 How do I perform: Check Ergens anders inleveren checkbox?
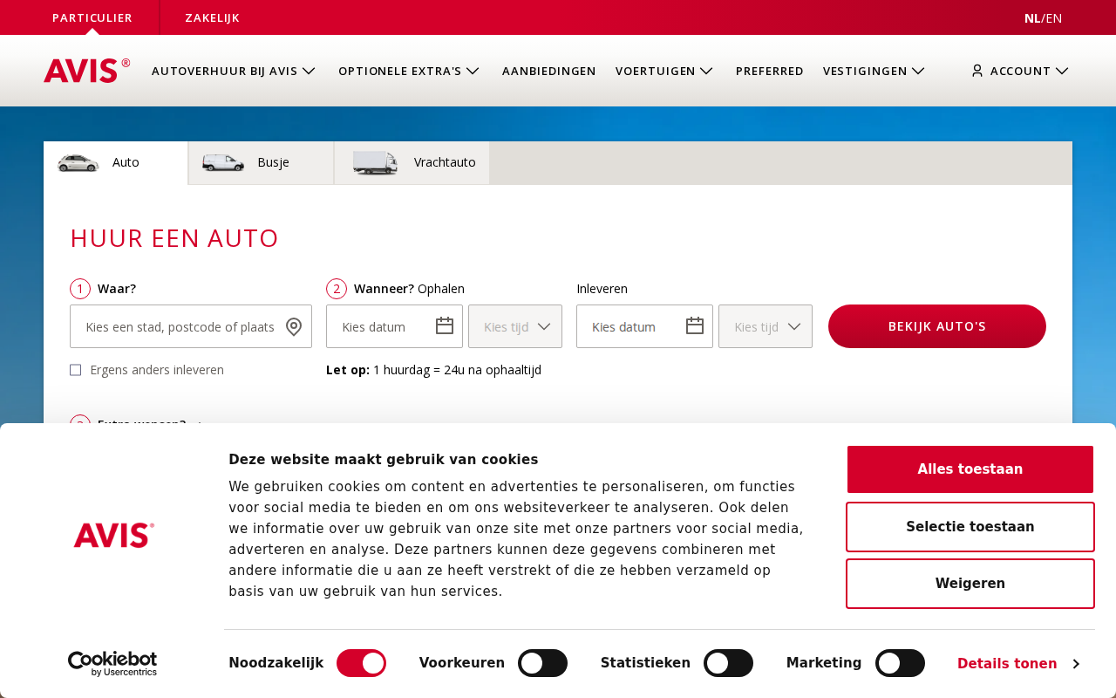[x=76, y=370]
